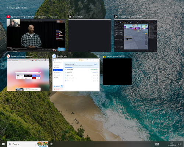Click the Total Security app icon

coord(54,56)
